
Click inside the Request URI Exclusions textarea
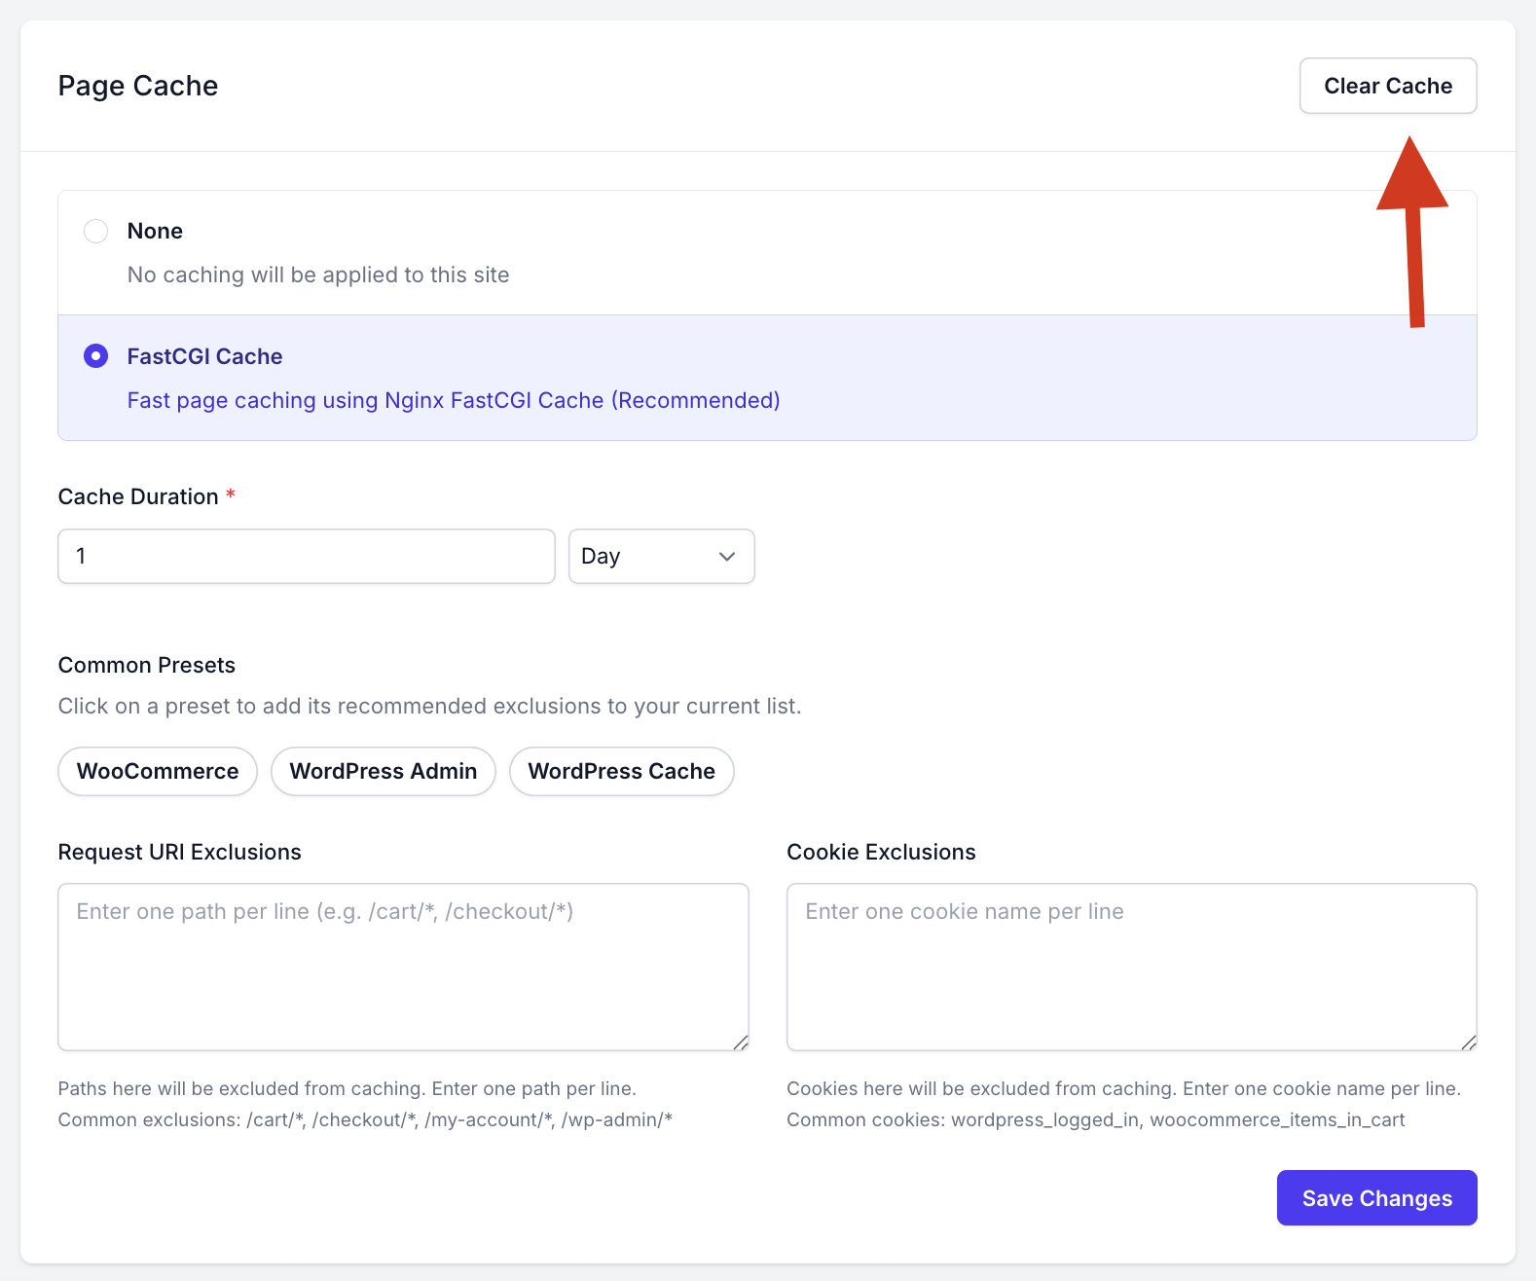tap(403, 967)
